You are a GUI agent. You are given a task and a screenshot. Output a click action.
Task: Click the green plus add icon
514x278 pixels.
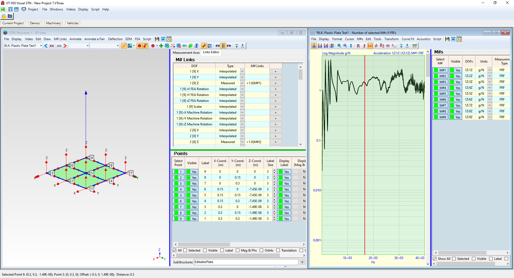click(161, 46)
